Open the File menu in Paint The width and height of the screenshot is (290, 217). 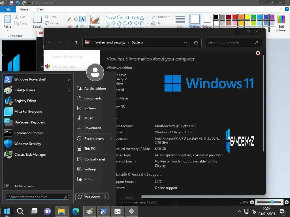[8, 9]
